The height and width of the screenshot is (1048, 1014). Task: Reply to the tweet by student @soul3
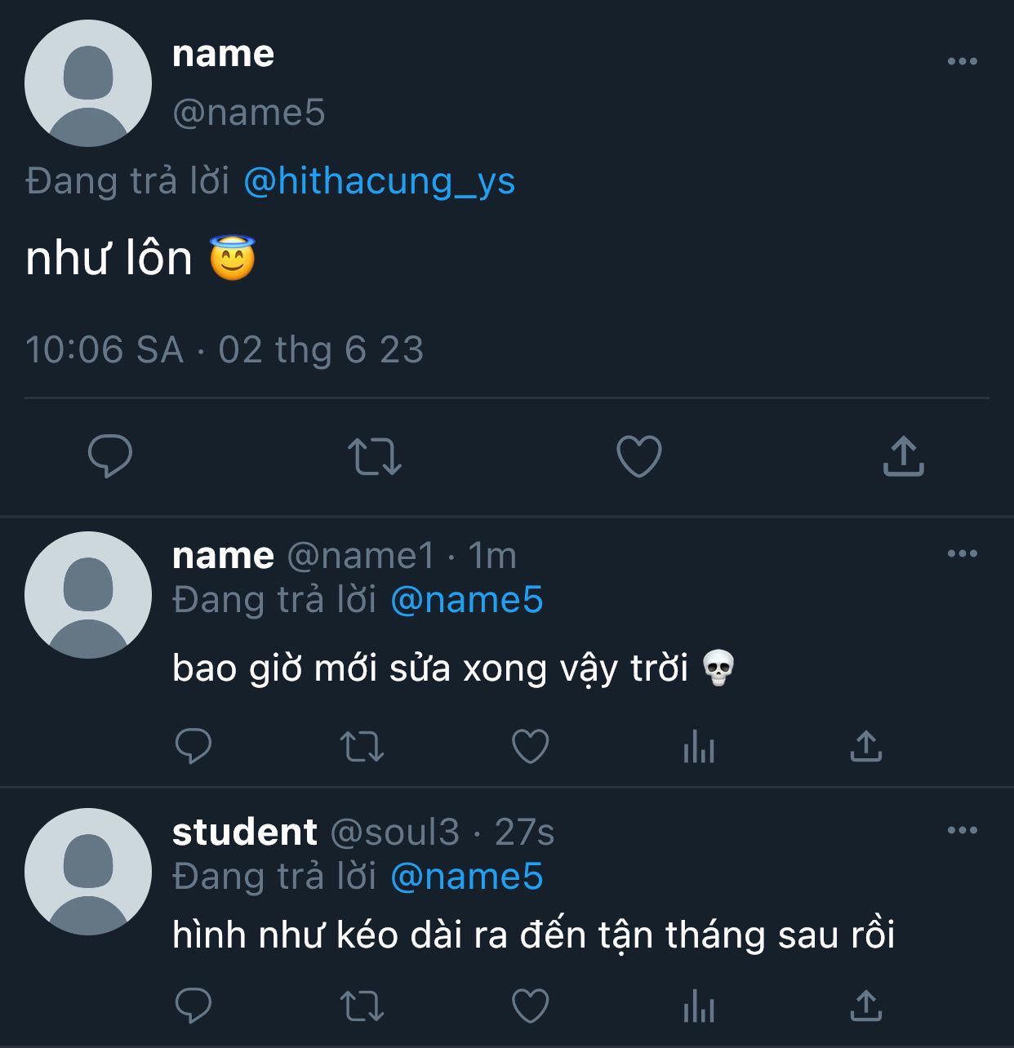[193, 1006]
